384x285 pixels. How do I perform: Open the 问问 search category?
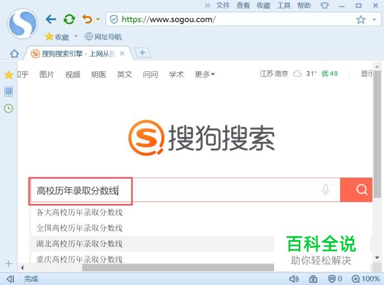click(x=150, y=74)
